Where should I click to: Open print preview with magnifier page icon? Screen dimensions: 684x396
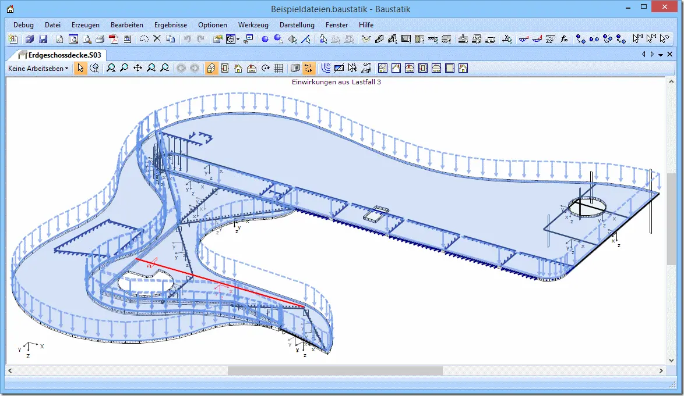87,39
